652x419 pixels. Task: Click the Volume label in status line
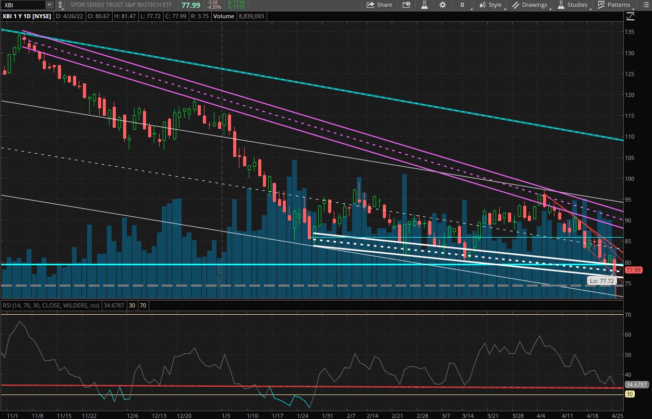coord(223,17)
